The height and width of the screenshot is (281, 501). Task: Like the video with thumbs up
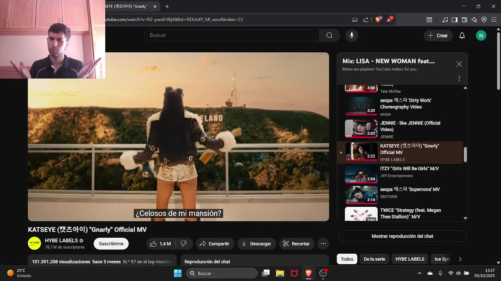tap(161, 244)
